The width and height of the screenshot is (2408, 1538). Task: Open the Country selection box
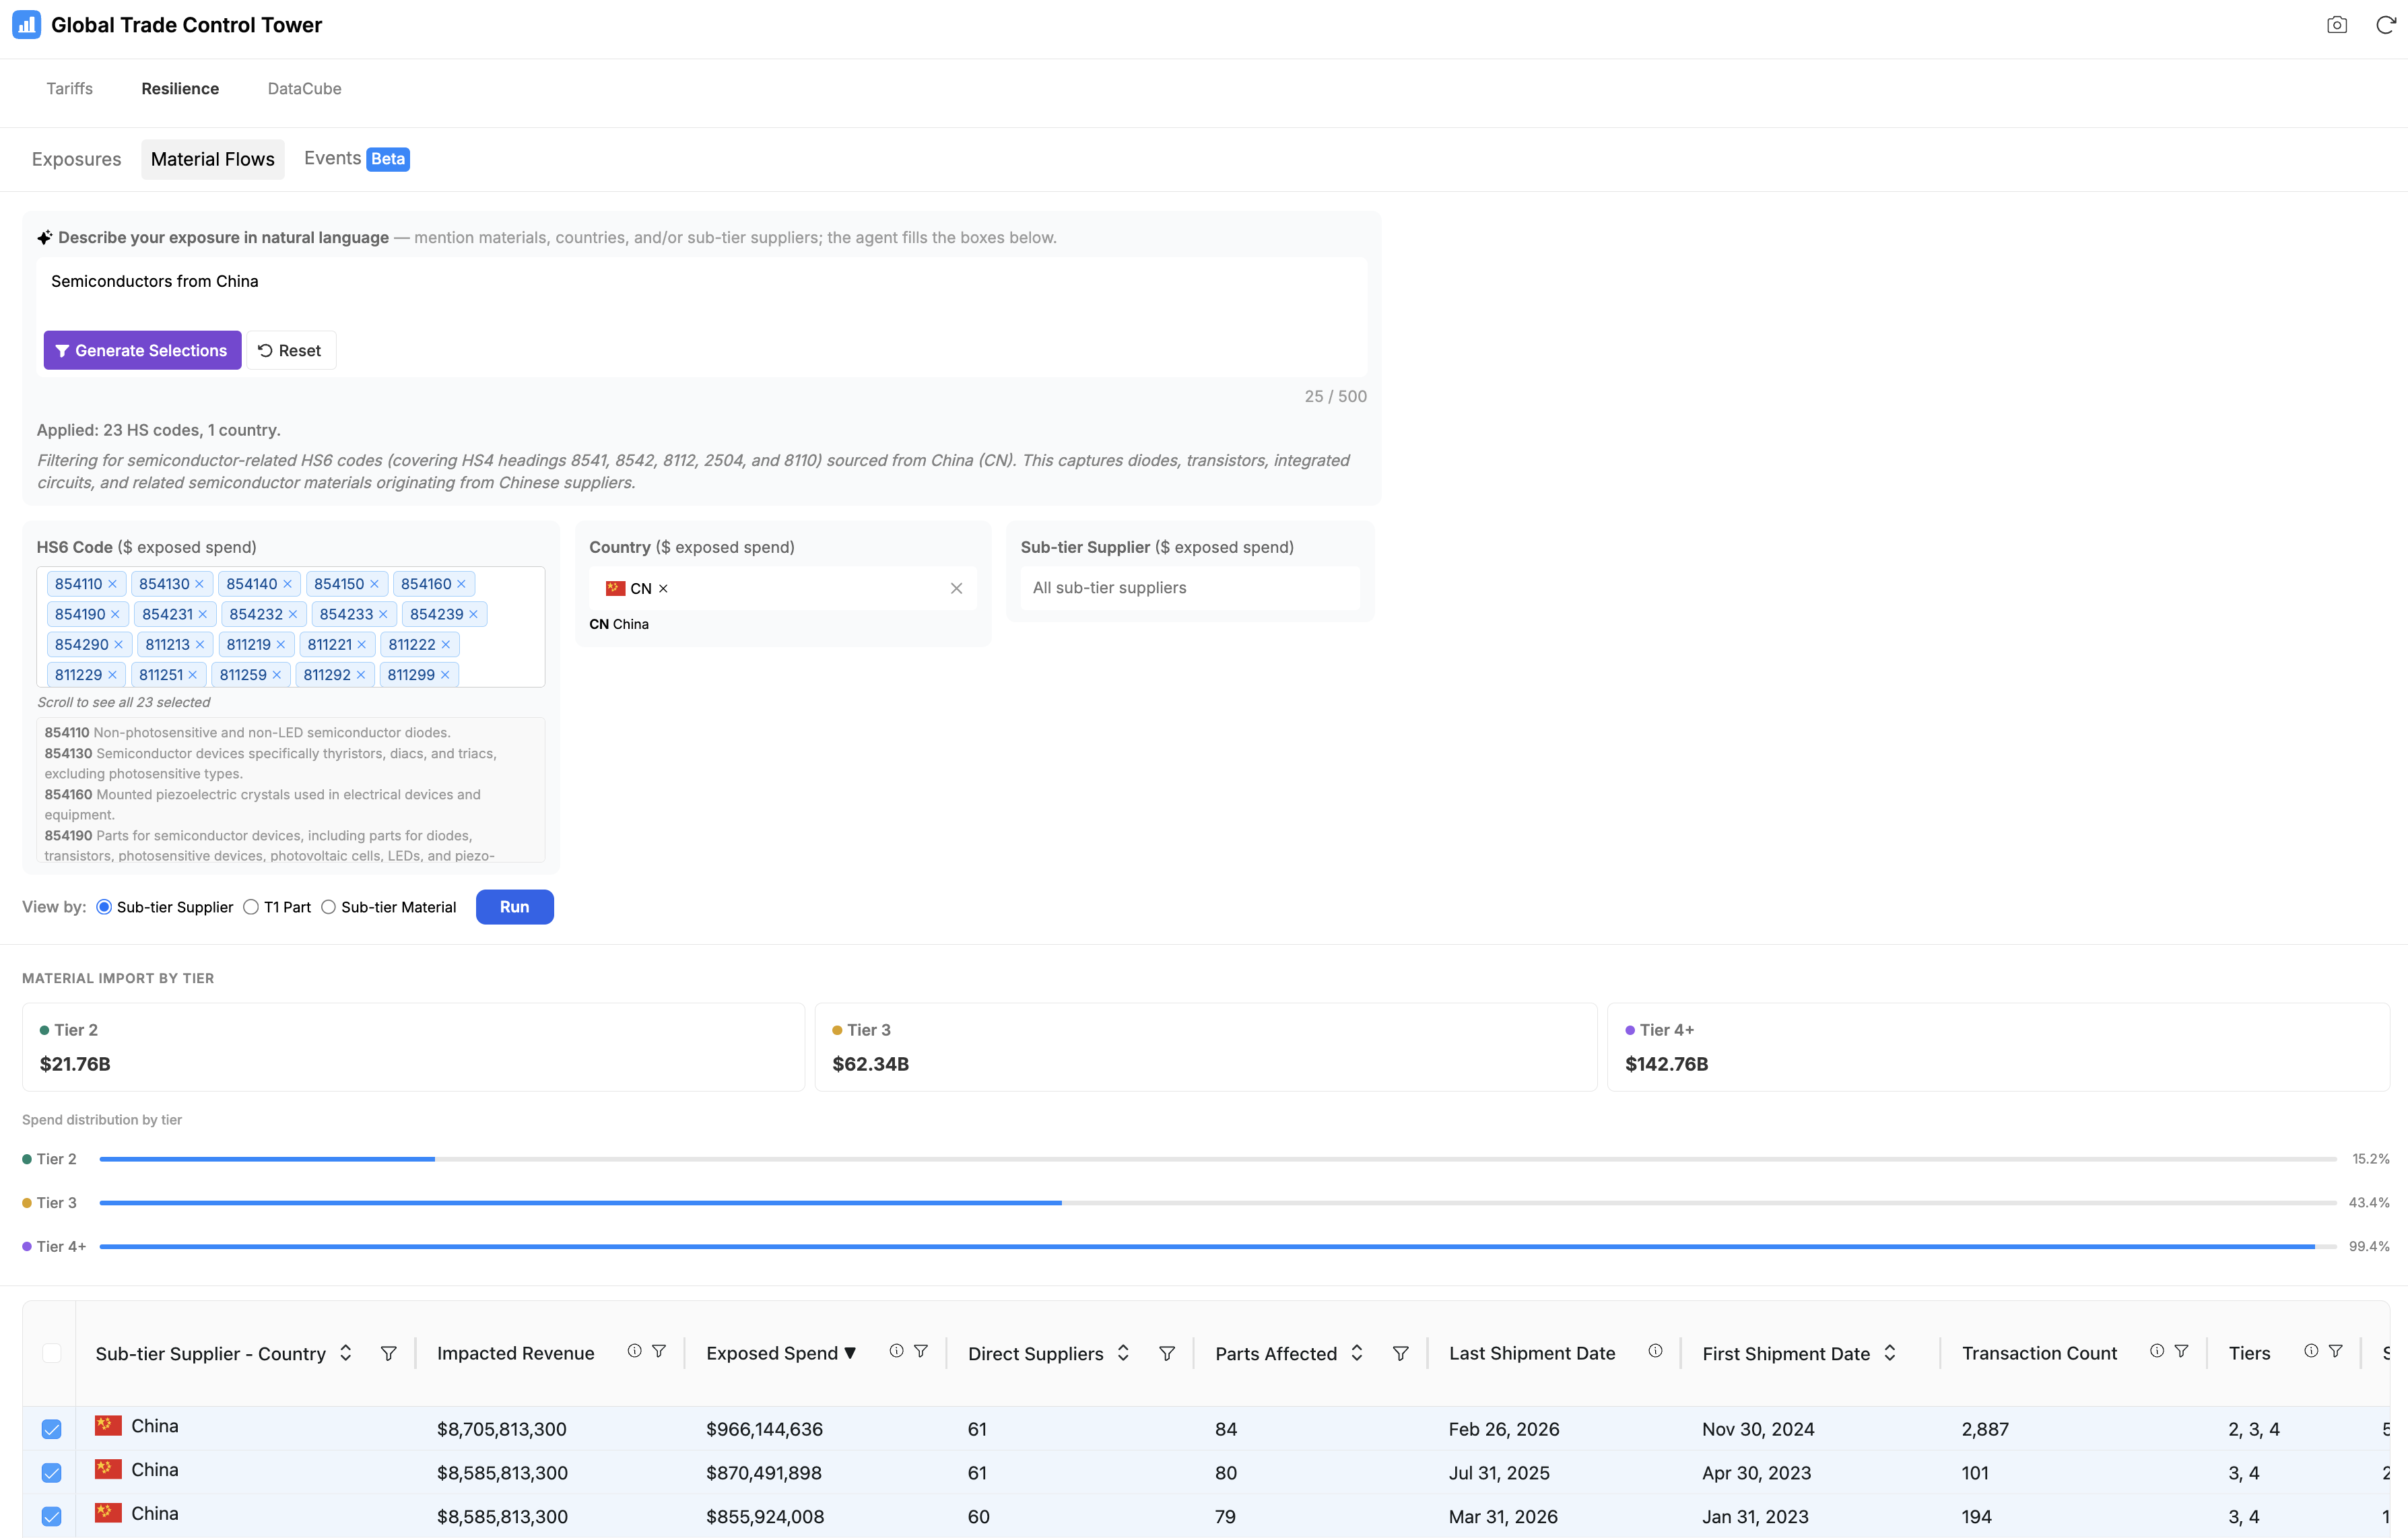pyautogui.click(x=783, y=588)
